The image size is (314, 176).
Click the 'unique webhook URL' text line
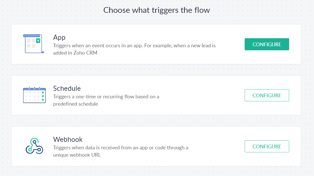pyautogui.click(x=77, y=155)
